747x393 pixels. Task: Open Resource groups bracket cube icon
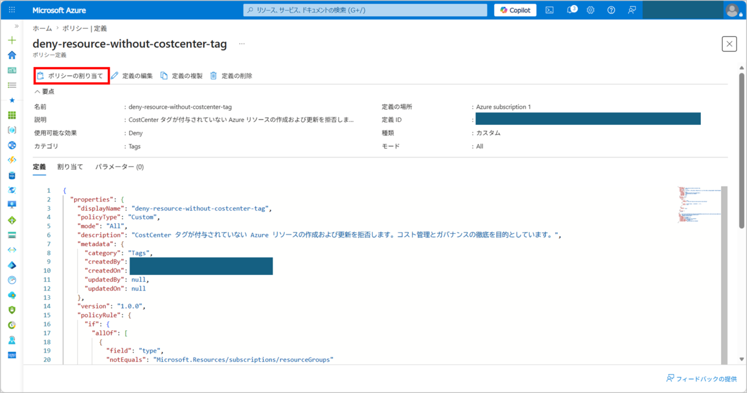[x=12, y=130]
